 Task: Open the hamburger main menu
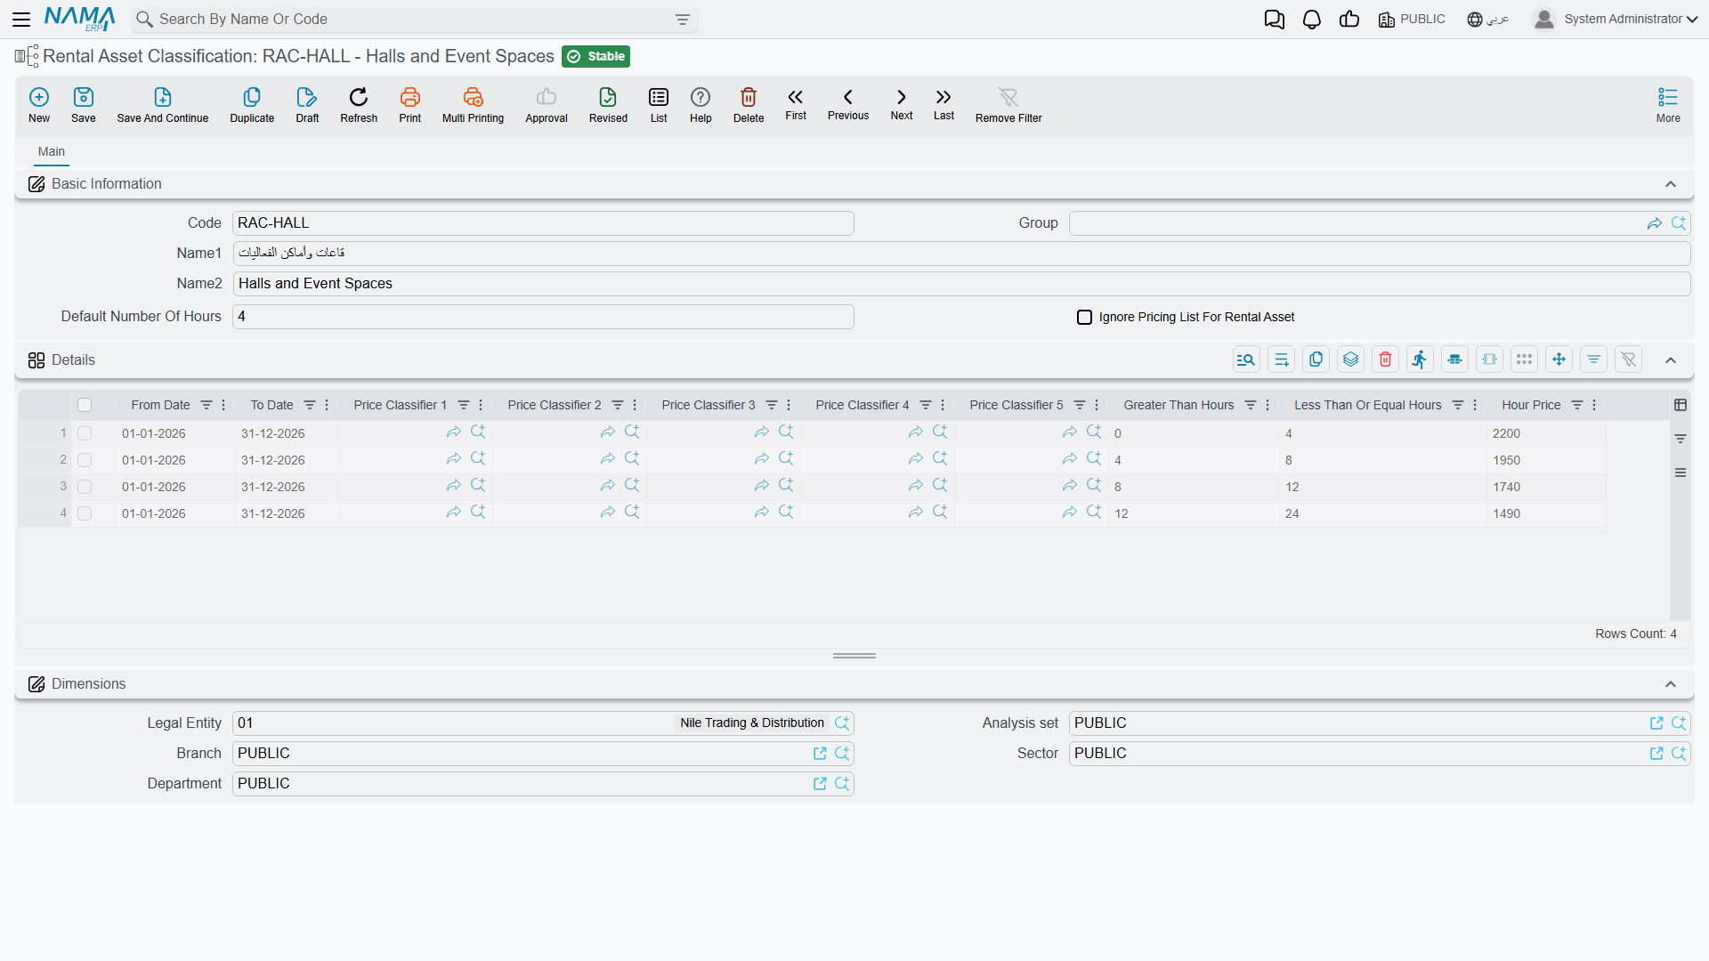tap(21, 20)
